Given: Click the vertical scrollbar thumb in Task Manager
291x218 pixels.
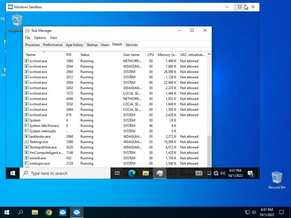Looking at the screenshot, I should (x=209, y=152).
